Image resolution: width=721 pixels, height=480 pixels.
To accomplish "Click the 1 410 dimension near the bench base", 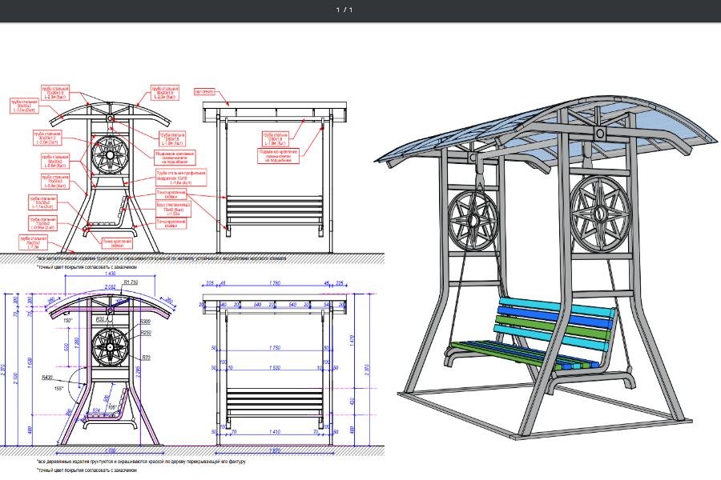I will coord(276,432).
